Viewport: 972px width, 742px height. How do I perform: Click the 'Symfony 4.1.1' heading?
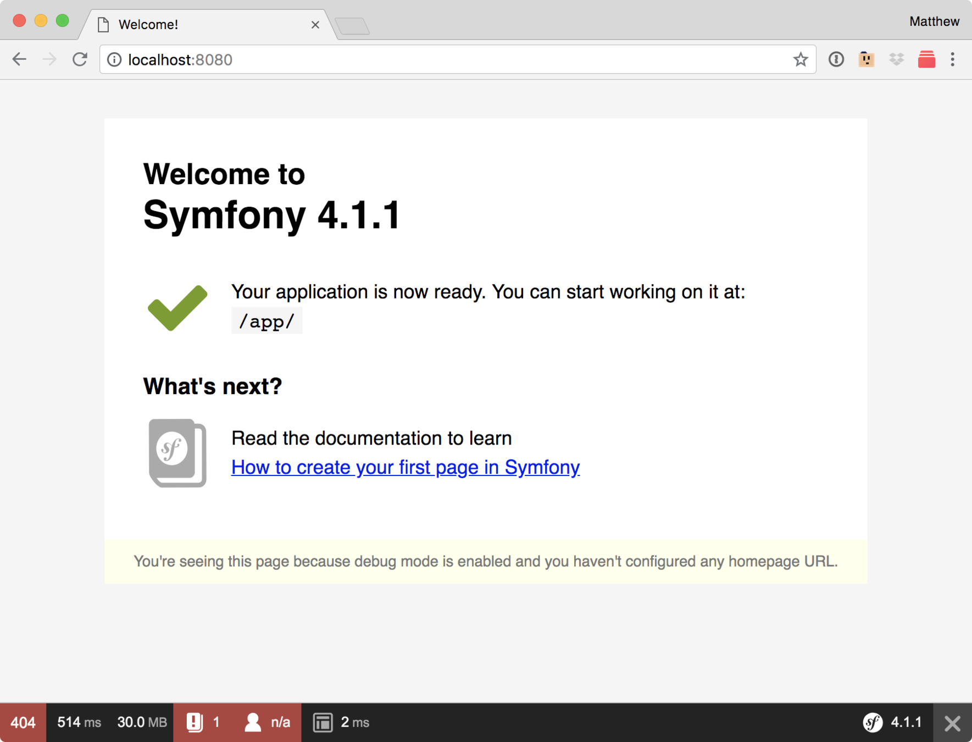click(x=273, y=215)
